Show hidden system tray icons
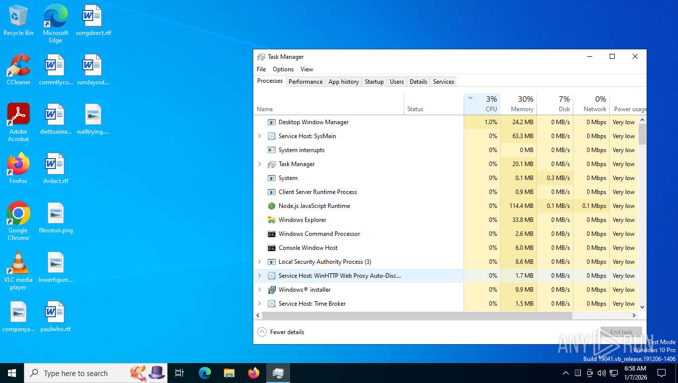The image size is (678, 383). click(565, 373)
